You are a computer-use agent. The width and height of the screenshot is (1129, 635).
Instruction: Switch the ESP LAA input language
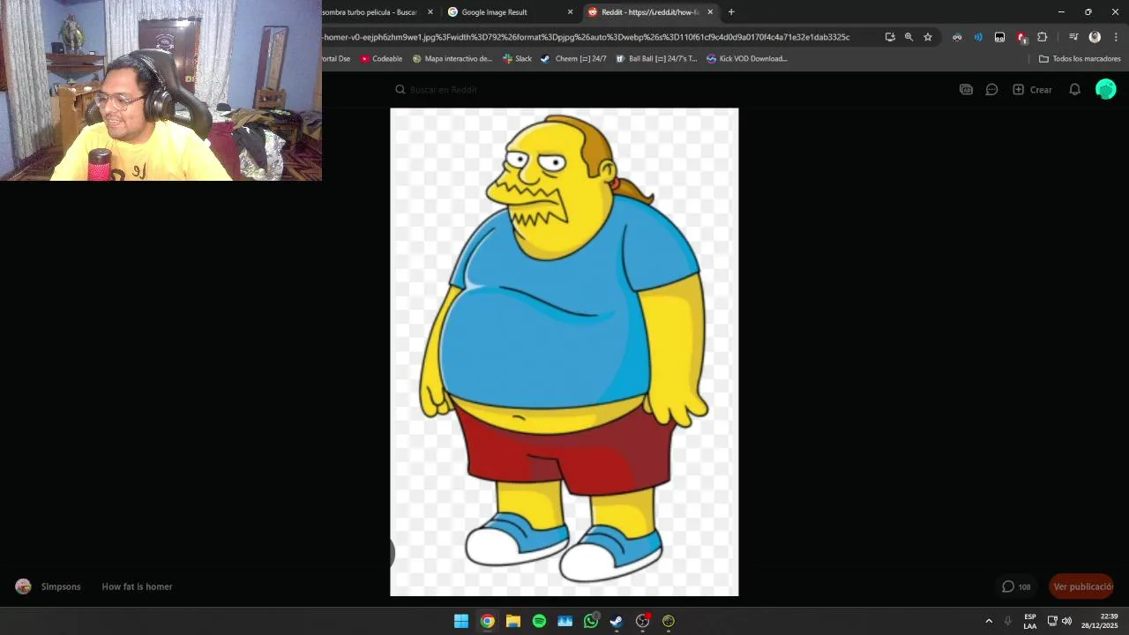[1030, 621]
